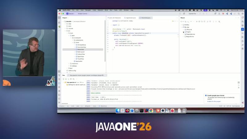Open the Project tool window icon
This screenshot has height=139, width=247.
[x=59, y=18]
